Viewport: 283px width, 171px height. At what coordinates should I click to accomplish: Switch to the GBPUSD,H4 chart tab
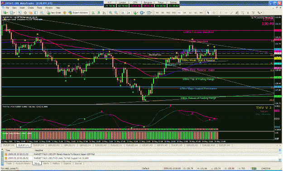pyautogui.click(x=85, y=145)
